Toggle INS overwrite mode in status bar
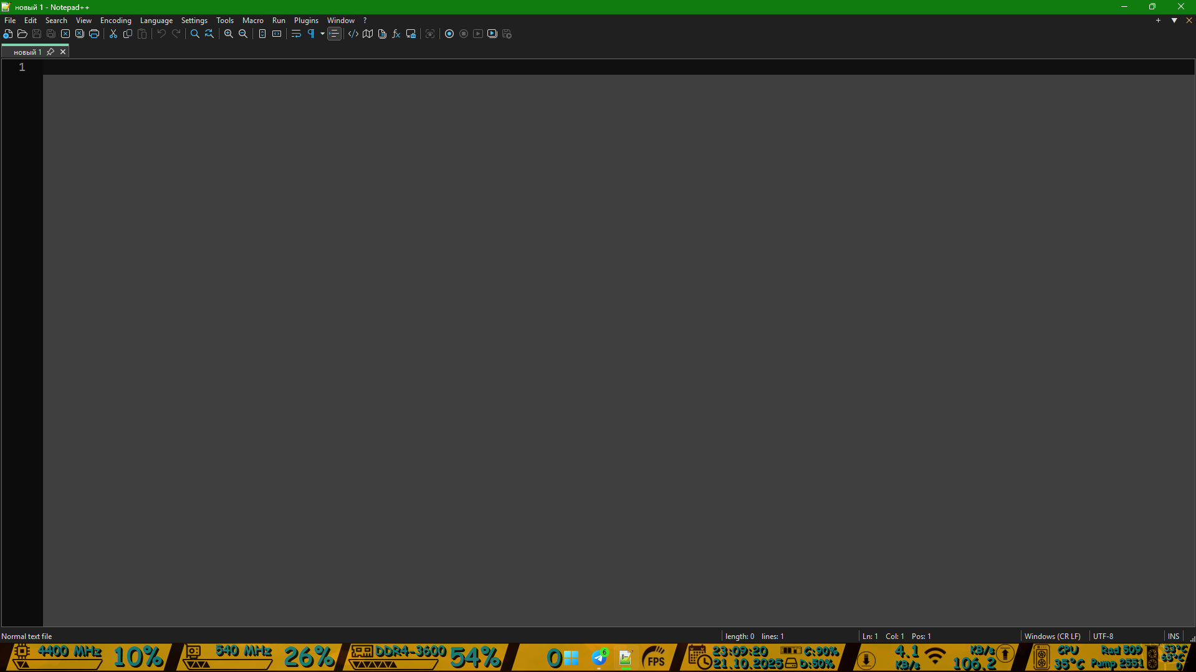Image resolution: width=1196 pixels, height=672 pixels. pos(1173,636)
